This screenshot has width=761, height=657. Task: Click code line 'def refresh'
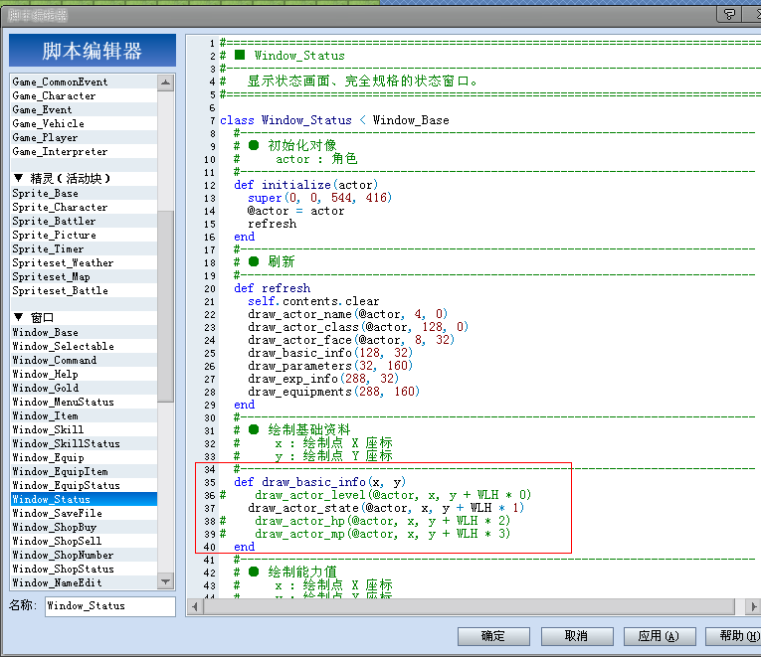272,288
